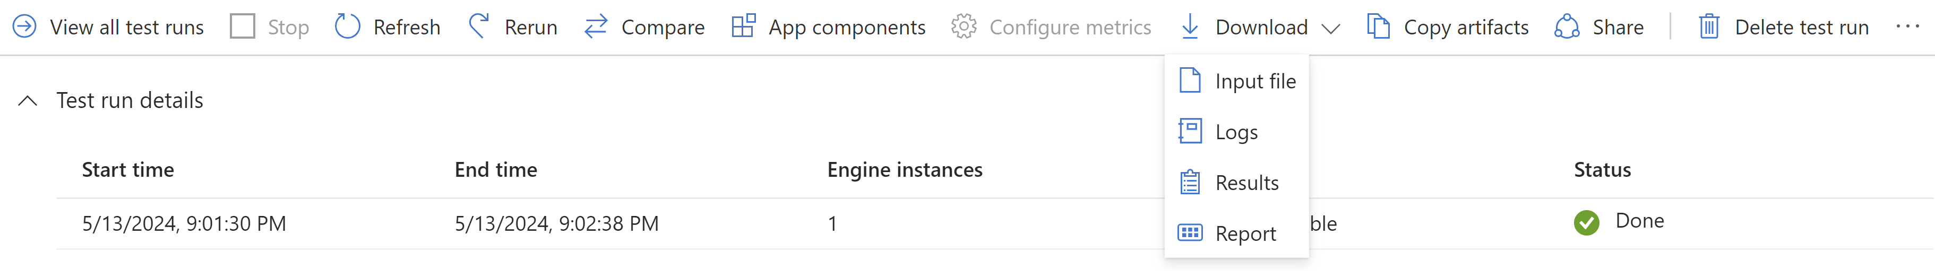Click the Delete test run trash icon
Screen dimensions: 1935x271
click(1709, 27)
